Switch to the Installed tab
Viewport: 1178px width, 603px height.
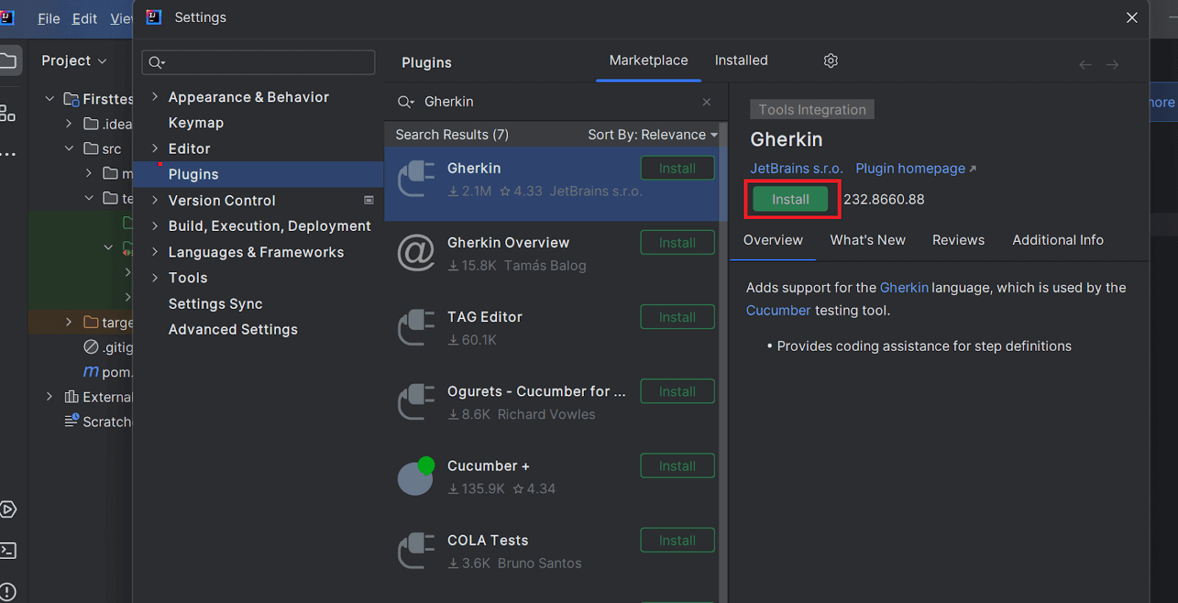pyautogui.click(x=741, y=60)
